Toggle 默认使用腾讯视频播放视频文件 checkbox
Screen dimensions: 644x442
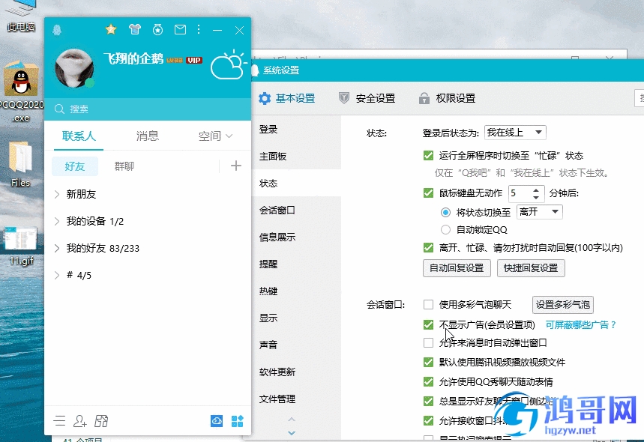click(428, 362)
